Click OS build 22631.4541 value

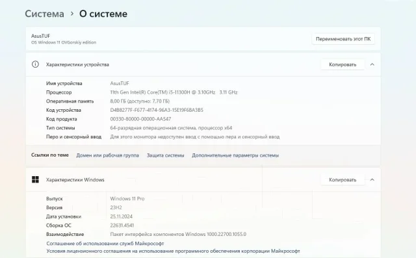click(122, 226)
